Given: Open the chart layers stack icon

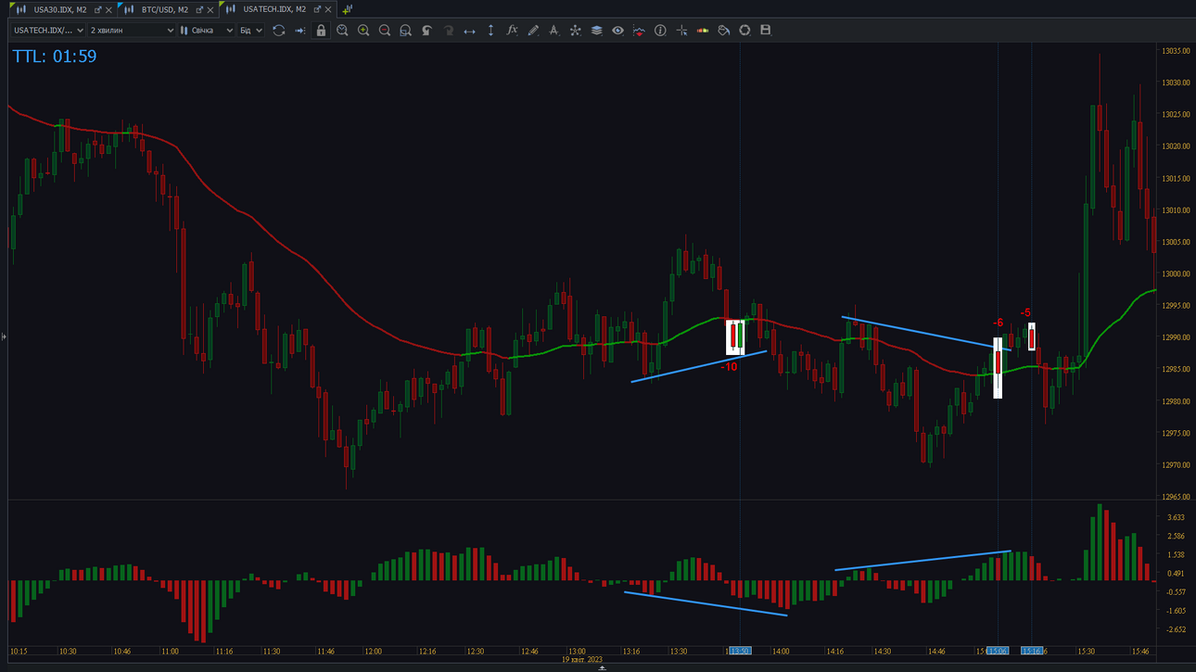Looking at the screenshot, I should 596,31.
